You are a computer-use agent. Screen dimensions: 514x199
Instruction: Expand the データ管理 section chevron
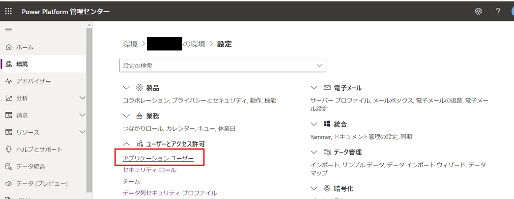pos(314,152)
